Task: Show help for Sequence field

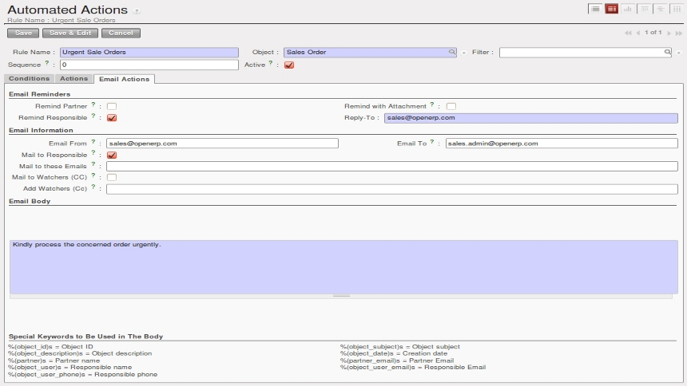Action: tap(47, 63)
